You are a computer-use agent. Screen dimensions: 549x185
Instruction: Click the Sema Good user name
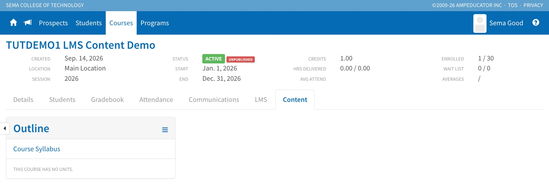pos(506,23)
